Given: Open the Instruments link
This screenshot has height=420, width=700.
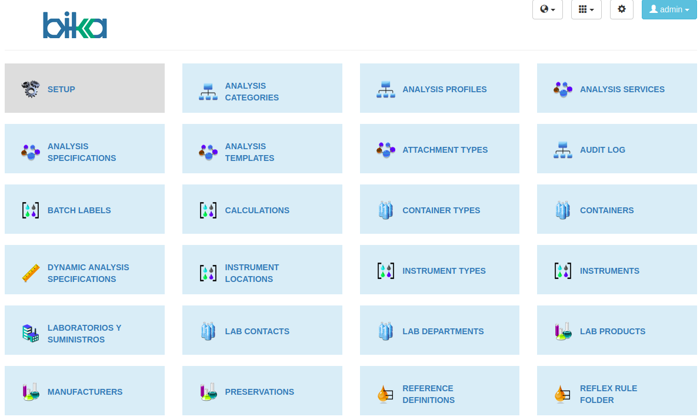Looking at the screenshot, I should [x=609, y=271].
